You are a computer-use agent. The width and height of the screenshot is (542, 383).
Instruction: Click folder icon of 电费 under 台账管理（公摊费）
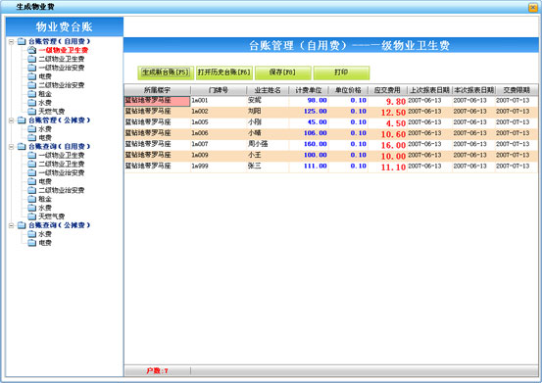tap(31, 137)
